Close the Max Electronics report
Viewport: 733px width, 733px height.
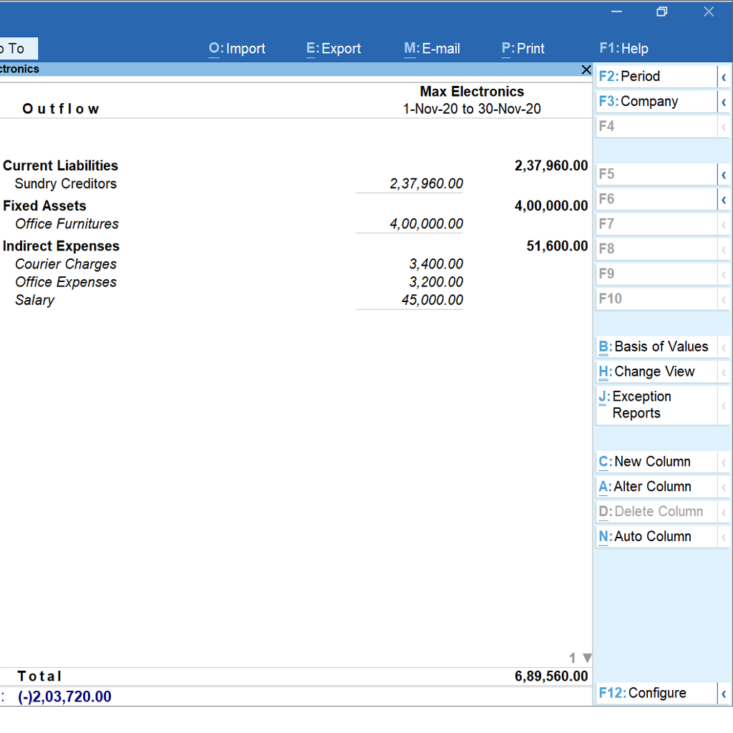586,69
